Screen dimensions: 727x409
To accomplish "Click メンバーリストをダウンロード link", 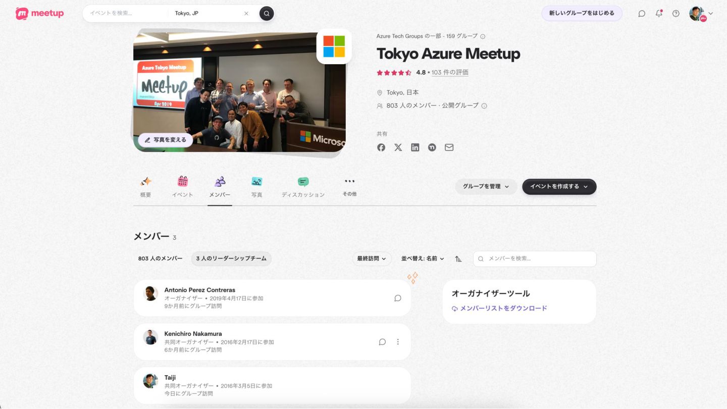I will (x=499, y=309).
